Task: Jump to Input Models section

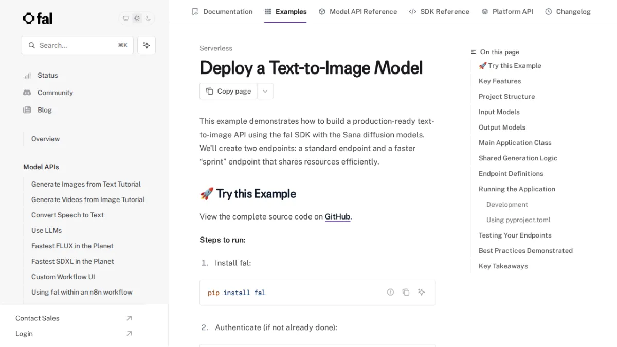Action: tap(499, 112)
